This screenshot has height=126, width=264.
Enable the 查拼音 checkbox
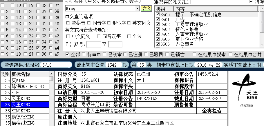click(68, 23)
